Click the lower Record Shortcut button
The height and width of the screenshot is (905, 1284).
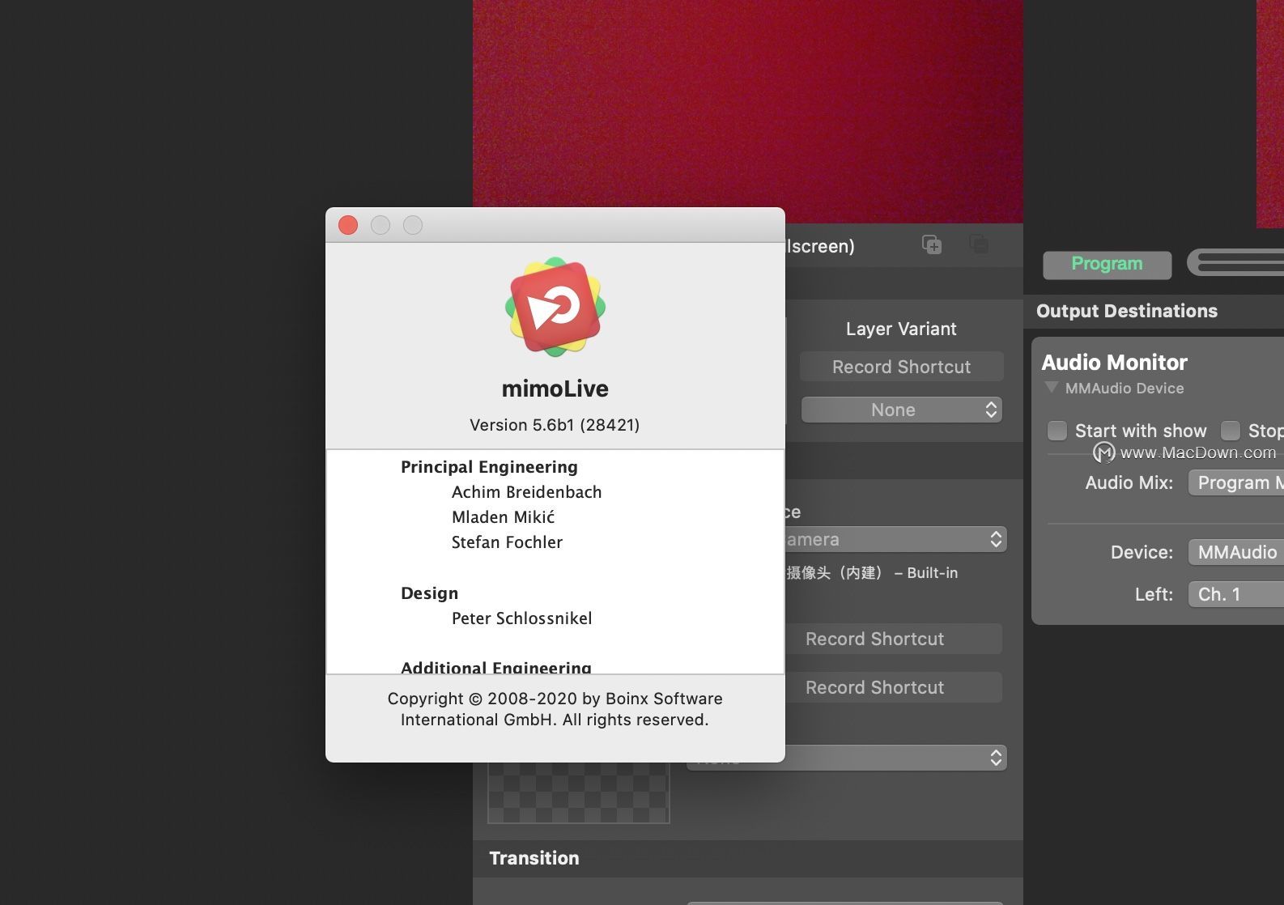(x=894, y=687)
